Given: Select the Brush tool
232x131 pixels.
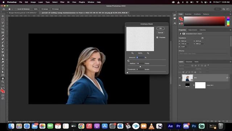Looking at the screenshot, I should 3,42.
